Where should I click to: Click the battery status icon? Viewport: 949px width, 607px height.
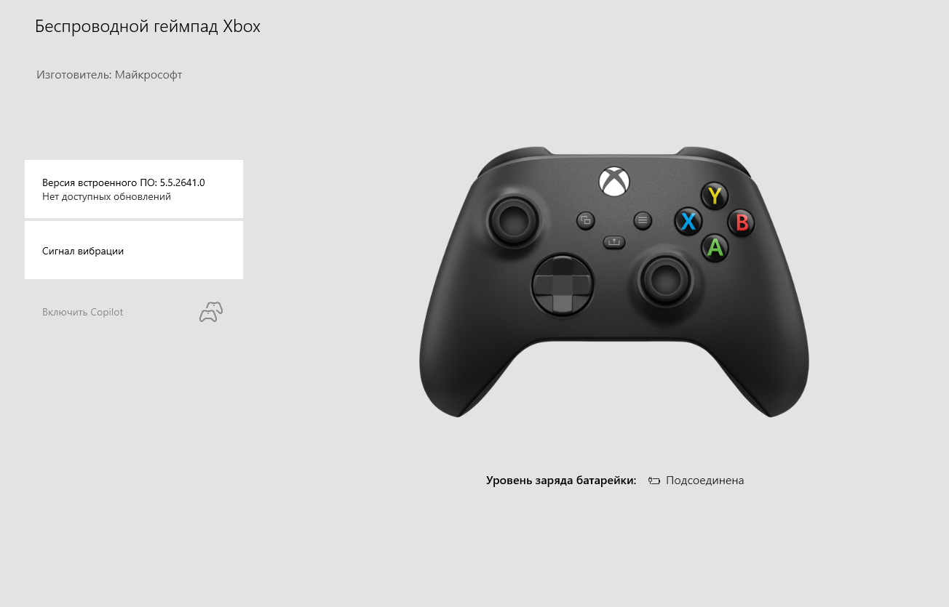pyautogui.click(x=654, y=481)
